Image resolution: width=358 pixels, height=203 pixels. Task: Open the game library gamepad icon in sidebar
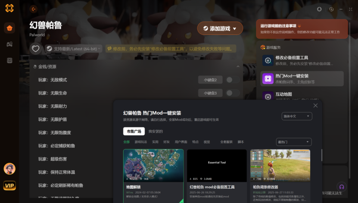click(x=9, y=44)
